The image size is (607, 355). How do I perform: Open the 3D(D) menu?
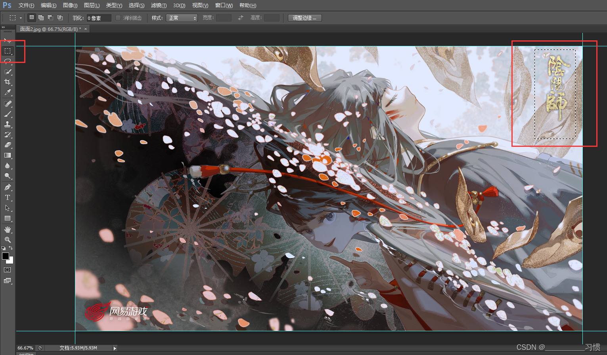coord(179,6)
